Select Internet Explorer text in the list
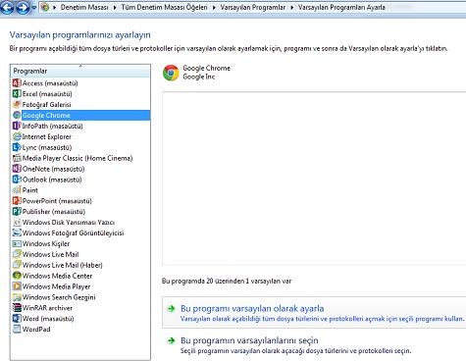466x361 pixels. 47,136
